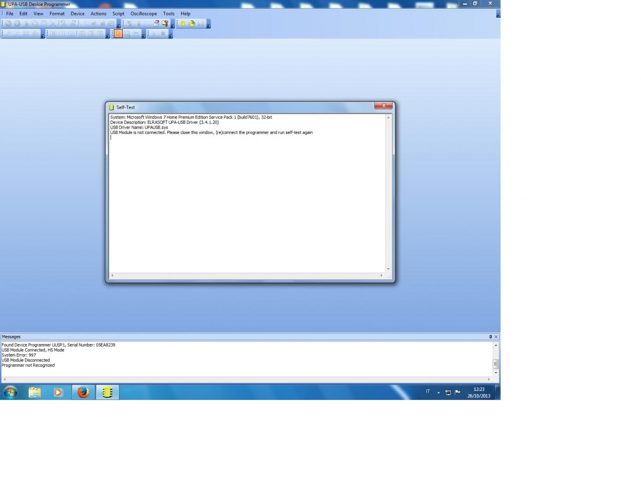Click the 'USB Module Disconnected' message
Screen dimensions: 641x480
coord(26,360)
